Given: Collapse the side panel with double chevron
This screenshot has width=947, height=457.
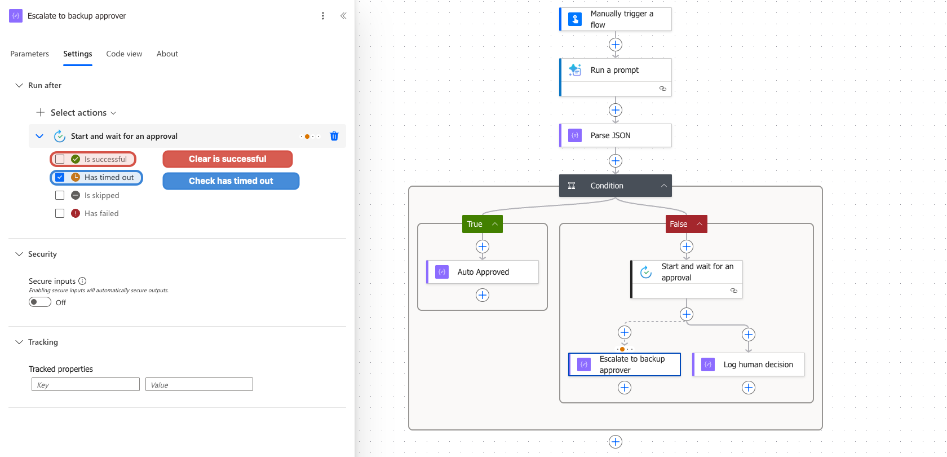Looking at the screenshot, I should (x=343, y=16).
